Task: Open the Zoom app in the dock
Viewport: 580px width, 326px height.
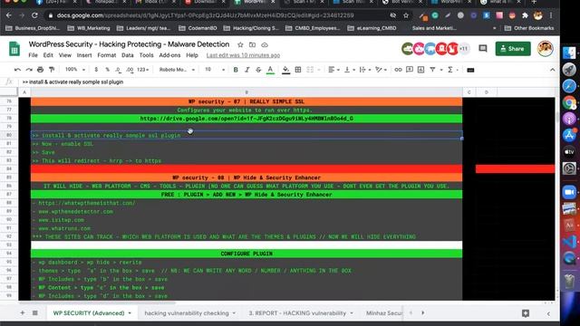Action: click(x=569, y=192)
